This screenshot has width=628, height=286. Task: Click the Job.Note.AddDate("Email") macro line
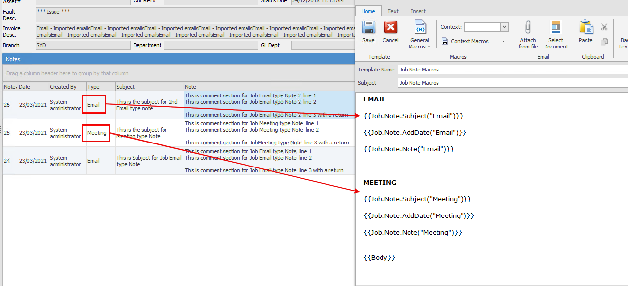point(415,133)
